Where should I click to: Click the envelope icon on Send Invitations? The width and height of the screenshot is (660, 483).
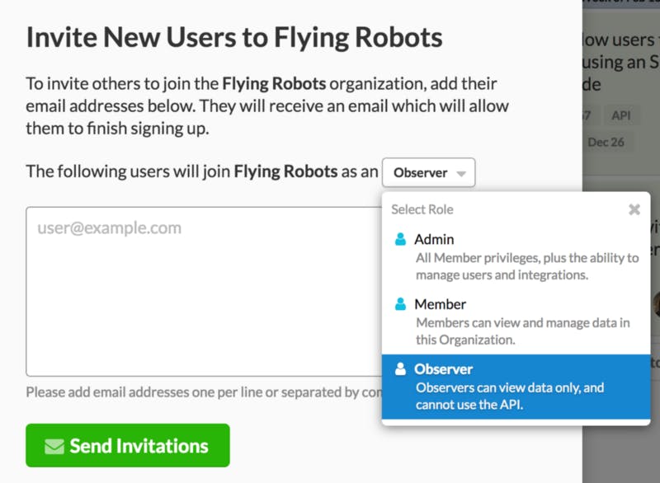tap(54, 447)
